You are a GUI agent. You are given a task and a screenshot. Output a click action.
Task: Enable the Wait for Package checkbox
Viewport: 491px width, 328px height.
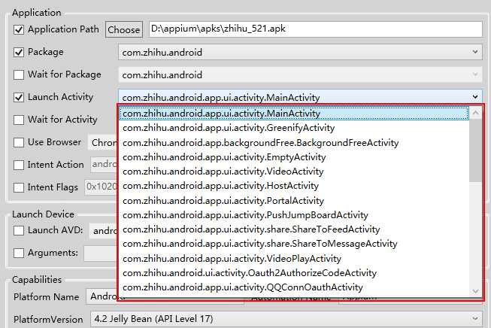click(19, 74)
